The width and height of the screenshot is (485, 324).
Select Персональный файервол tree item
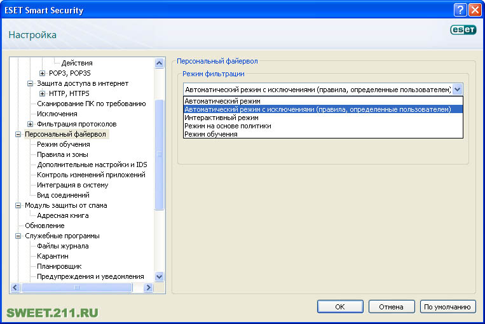[x=65, y=135]
